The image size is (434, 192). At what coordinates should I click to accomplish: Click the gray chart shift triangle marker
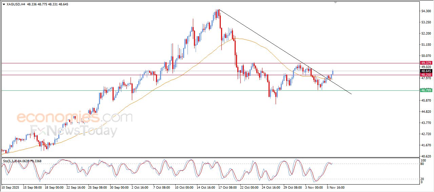click(x=336, y=2)
